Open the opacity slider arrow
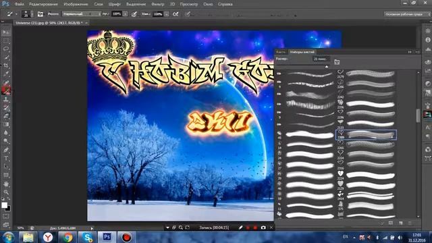This screenshot has width=432, height=243. click(125, 14)
